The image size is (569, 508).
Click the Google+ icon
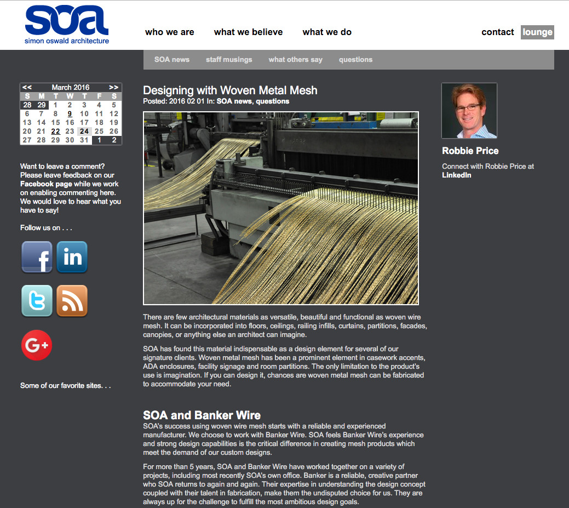click(x=36, y=345)
